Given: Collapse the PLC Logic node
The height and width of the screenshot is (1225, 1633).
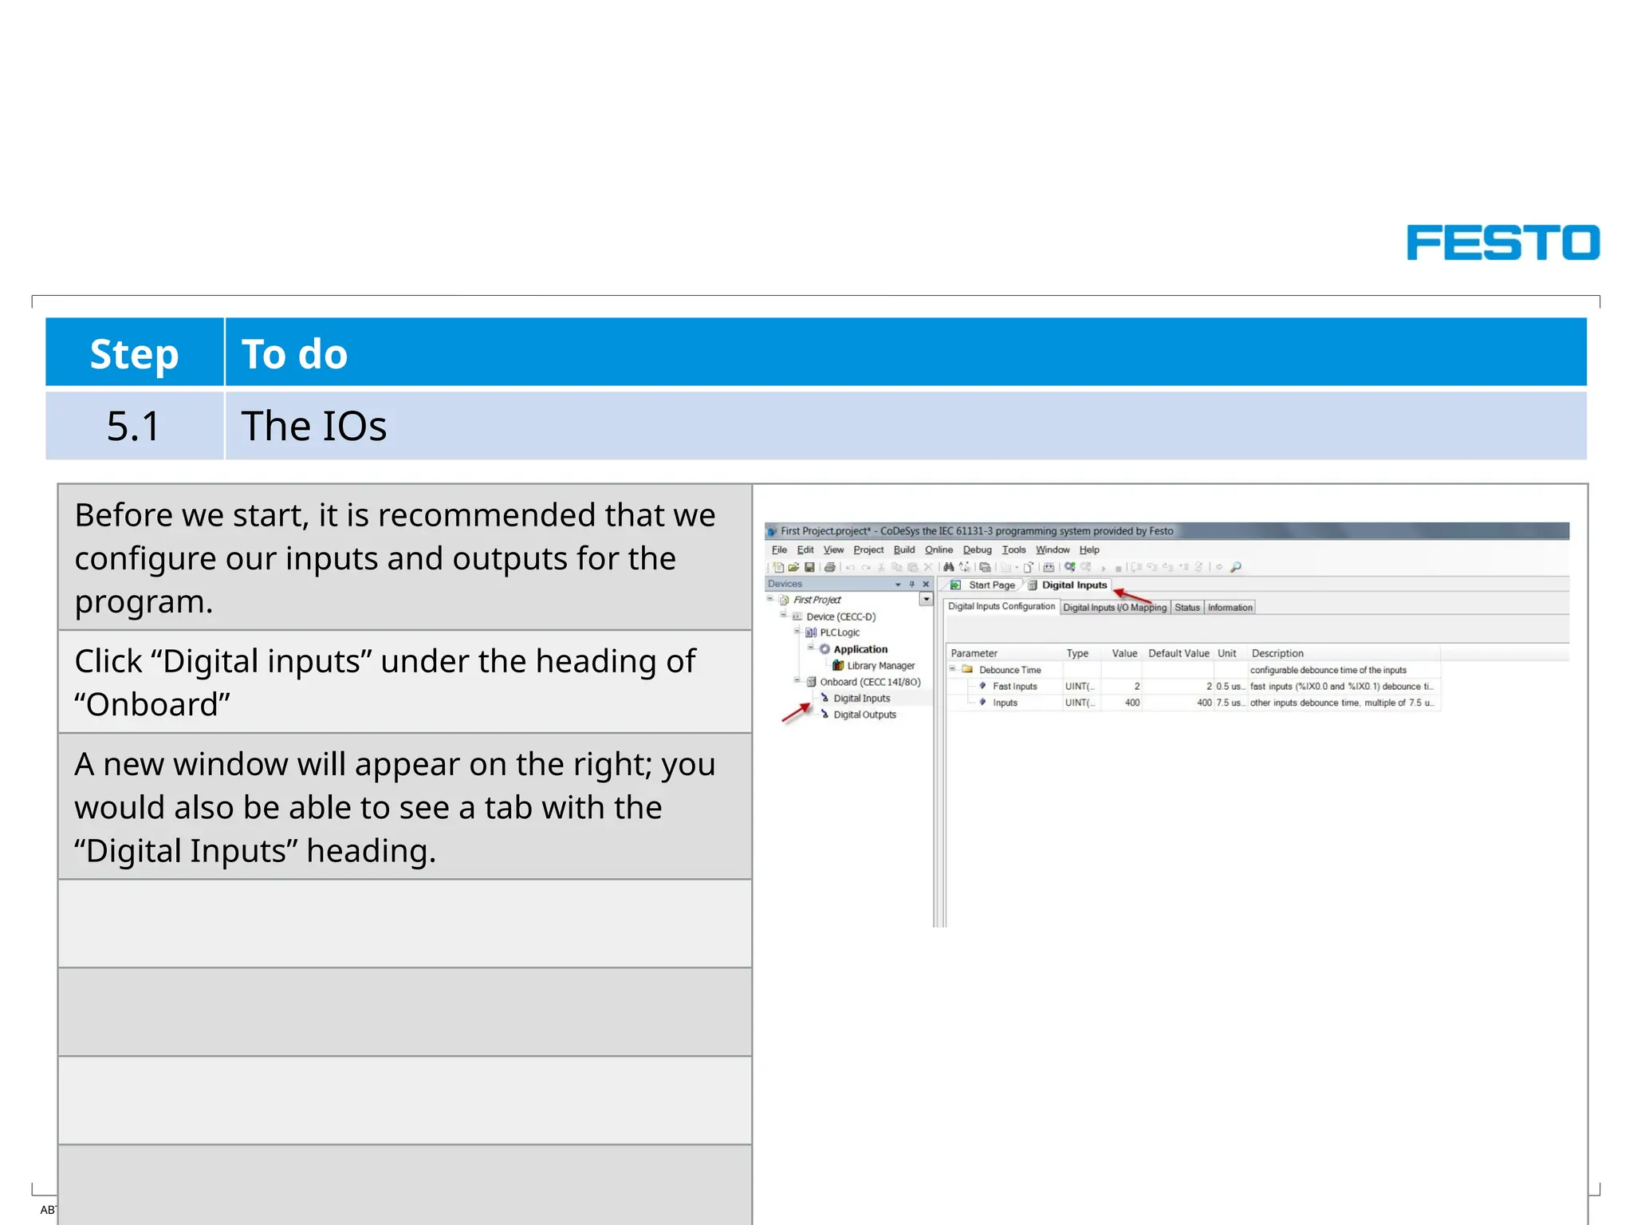Looking at the screenshot, I should (797, 631).
